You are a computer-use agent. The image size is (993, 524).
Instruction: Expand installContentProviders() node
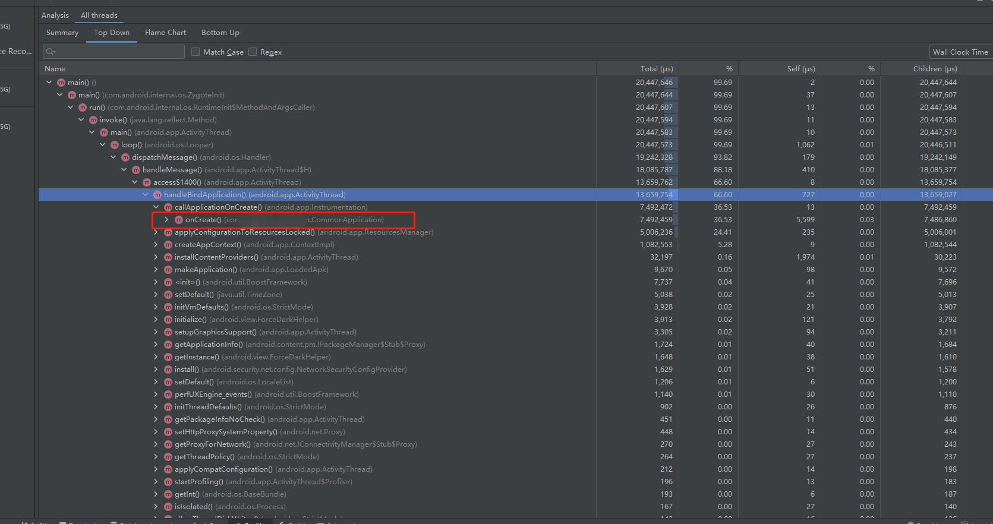(156, 257)
